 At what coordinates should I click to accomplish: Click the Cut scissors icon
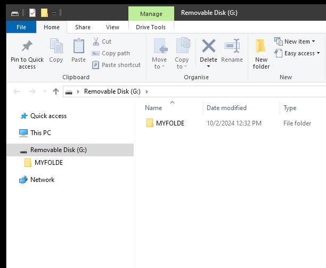(96, 41)
